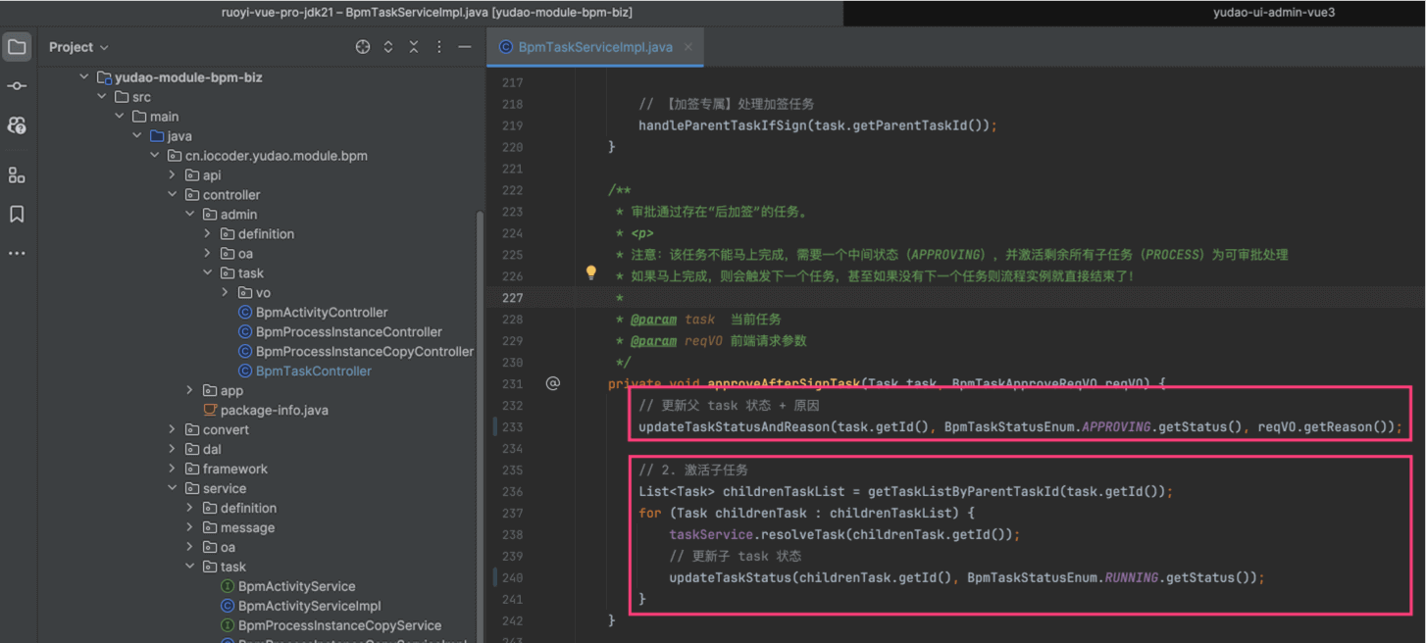Click Expand All icon in Project panel
The height and width of the screenshot is (643, 1426).
click(x=388, y=47)
